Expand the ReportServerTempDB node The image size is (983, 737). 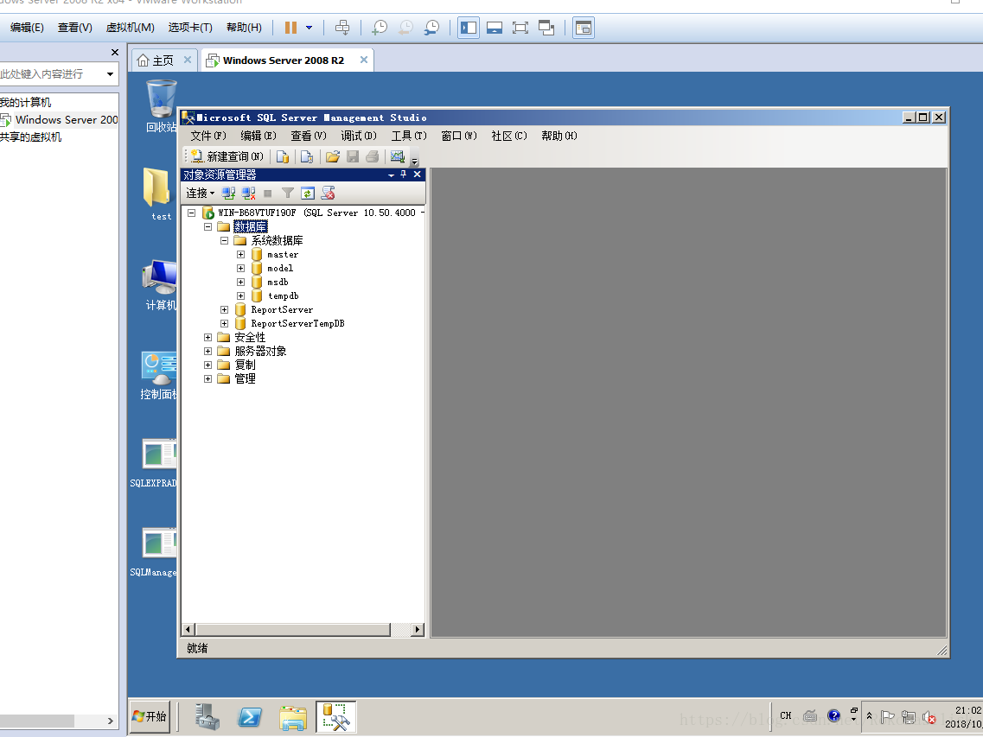225,323
